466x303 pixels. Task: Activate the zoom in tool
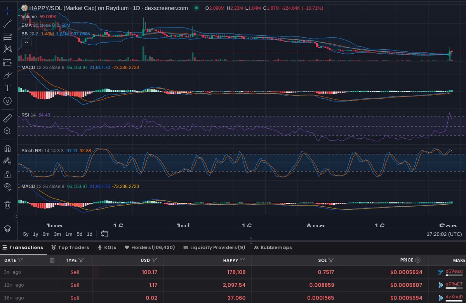[7, 131]
